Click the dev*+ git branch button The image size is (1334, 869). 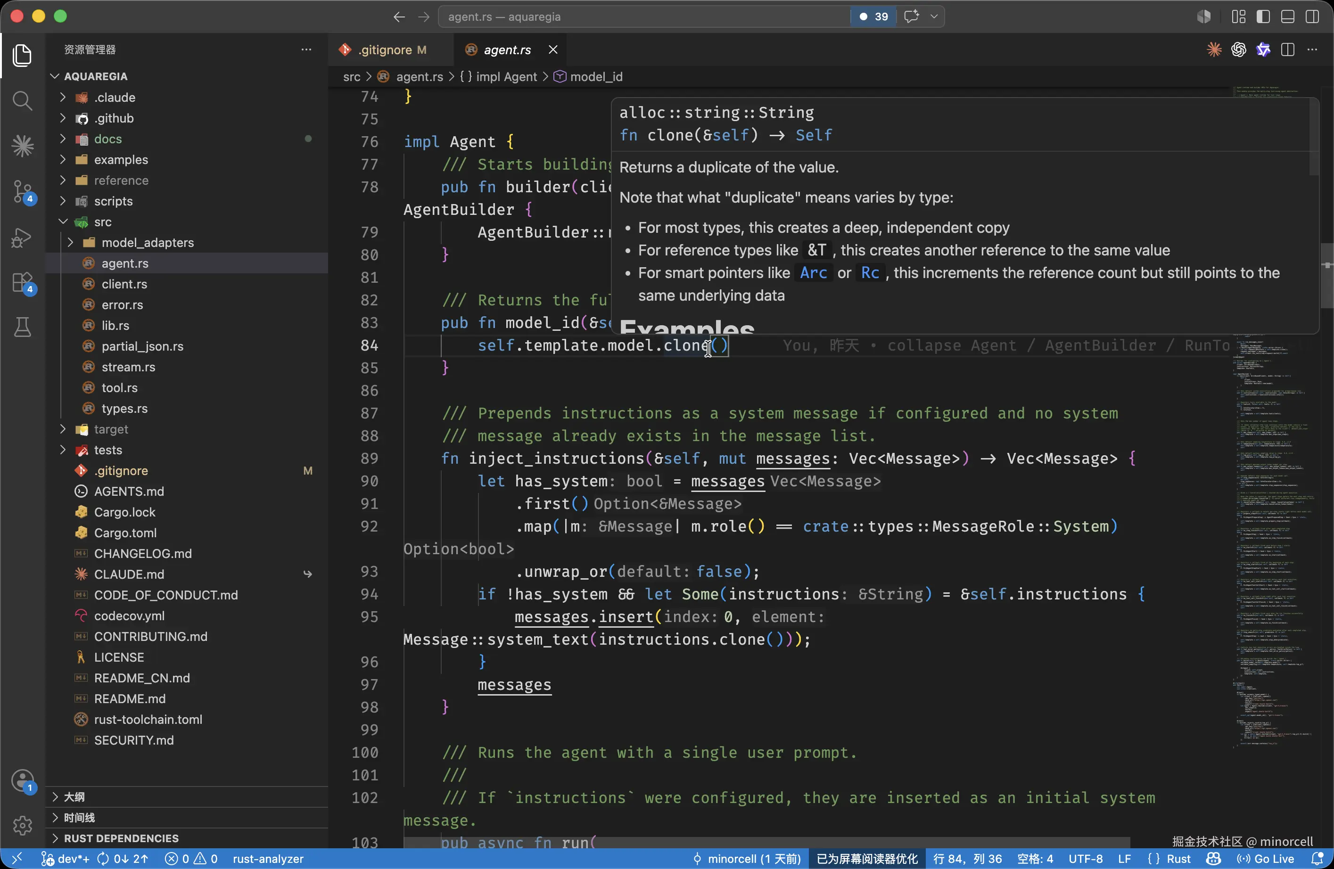[65, 858]
